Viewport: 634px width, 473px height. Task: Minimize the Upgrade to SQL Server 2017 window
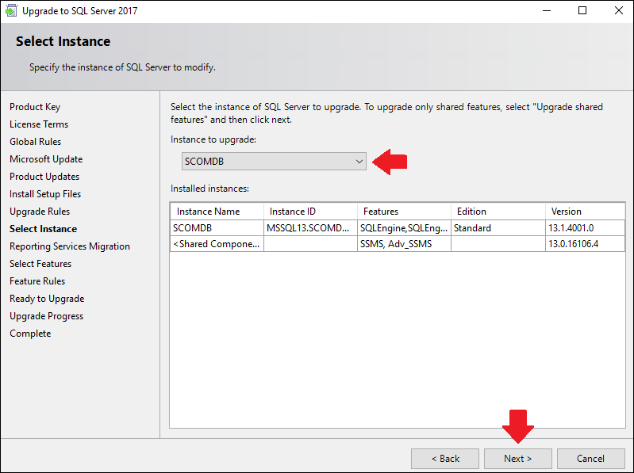click(x=547, y=11)
